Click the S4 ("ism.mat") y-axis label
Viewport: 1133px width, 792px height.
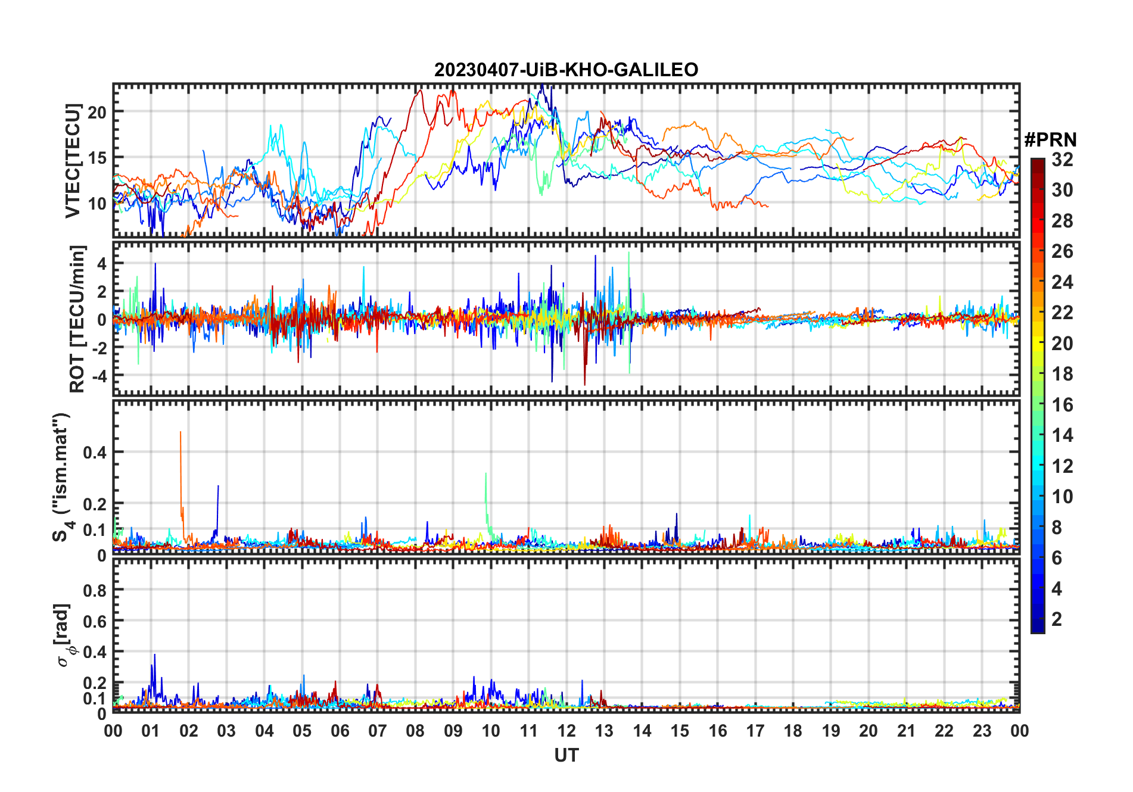pos(62,478)
